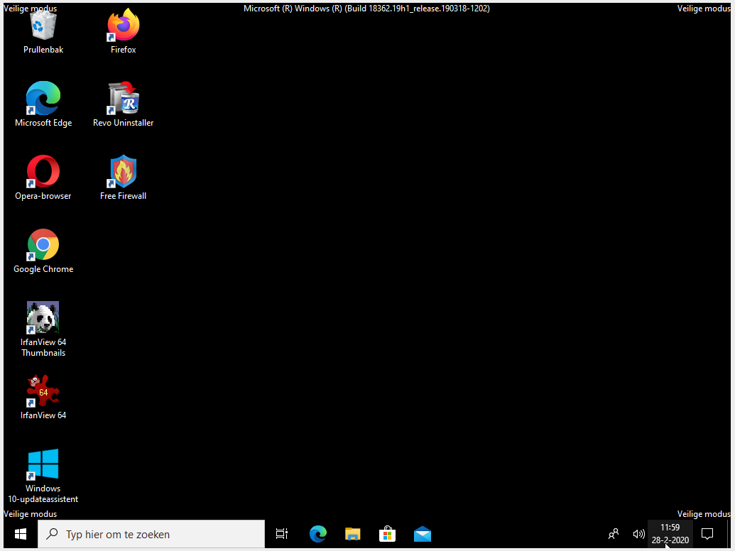Open the volume speaker control
The height and width of the screenshot is (551, 735).
click(638, 534)
